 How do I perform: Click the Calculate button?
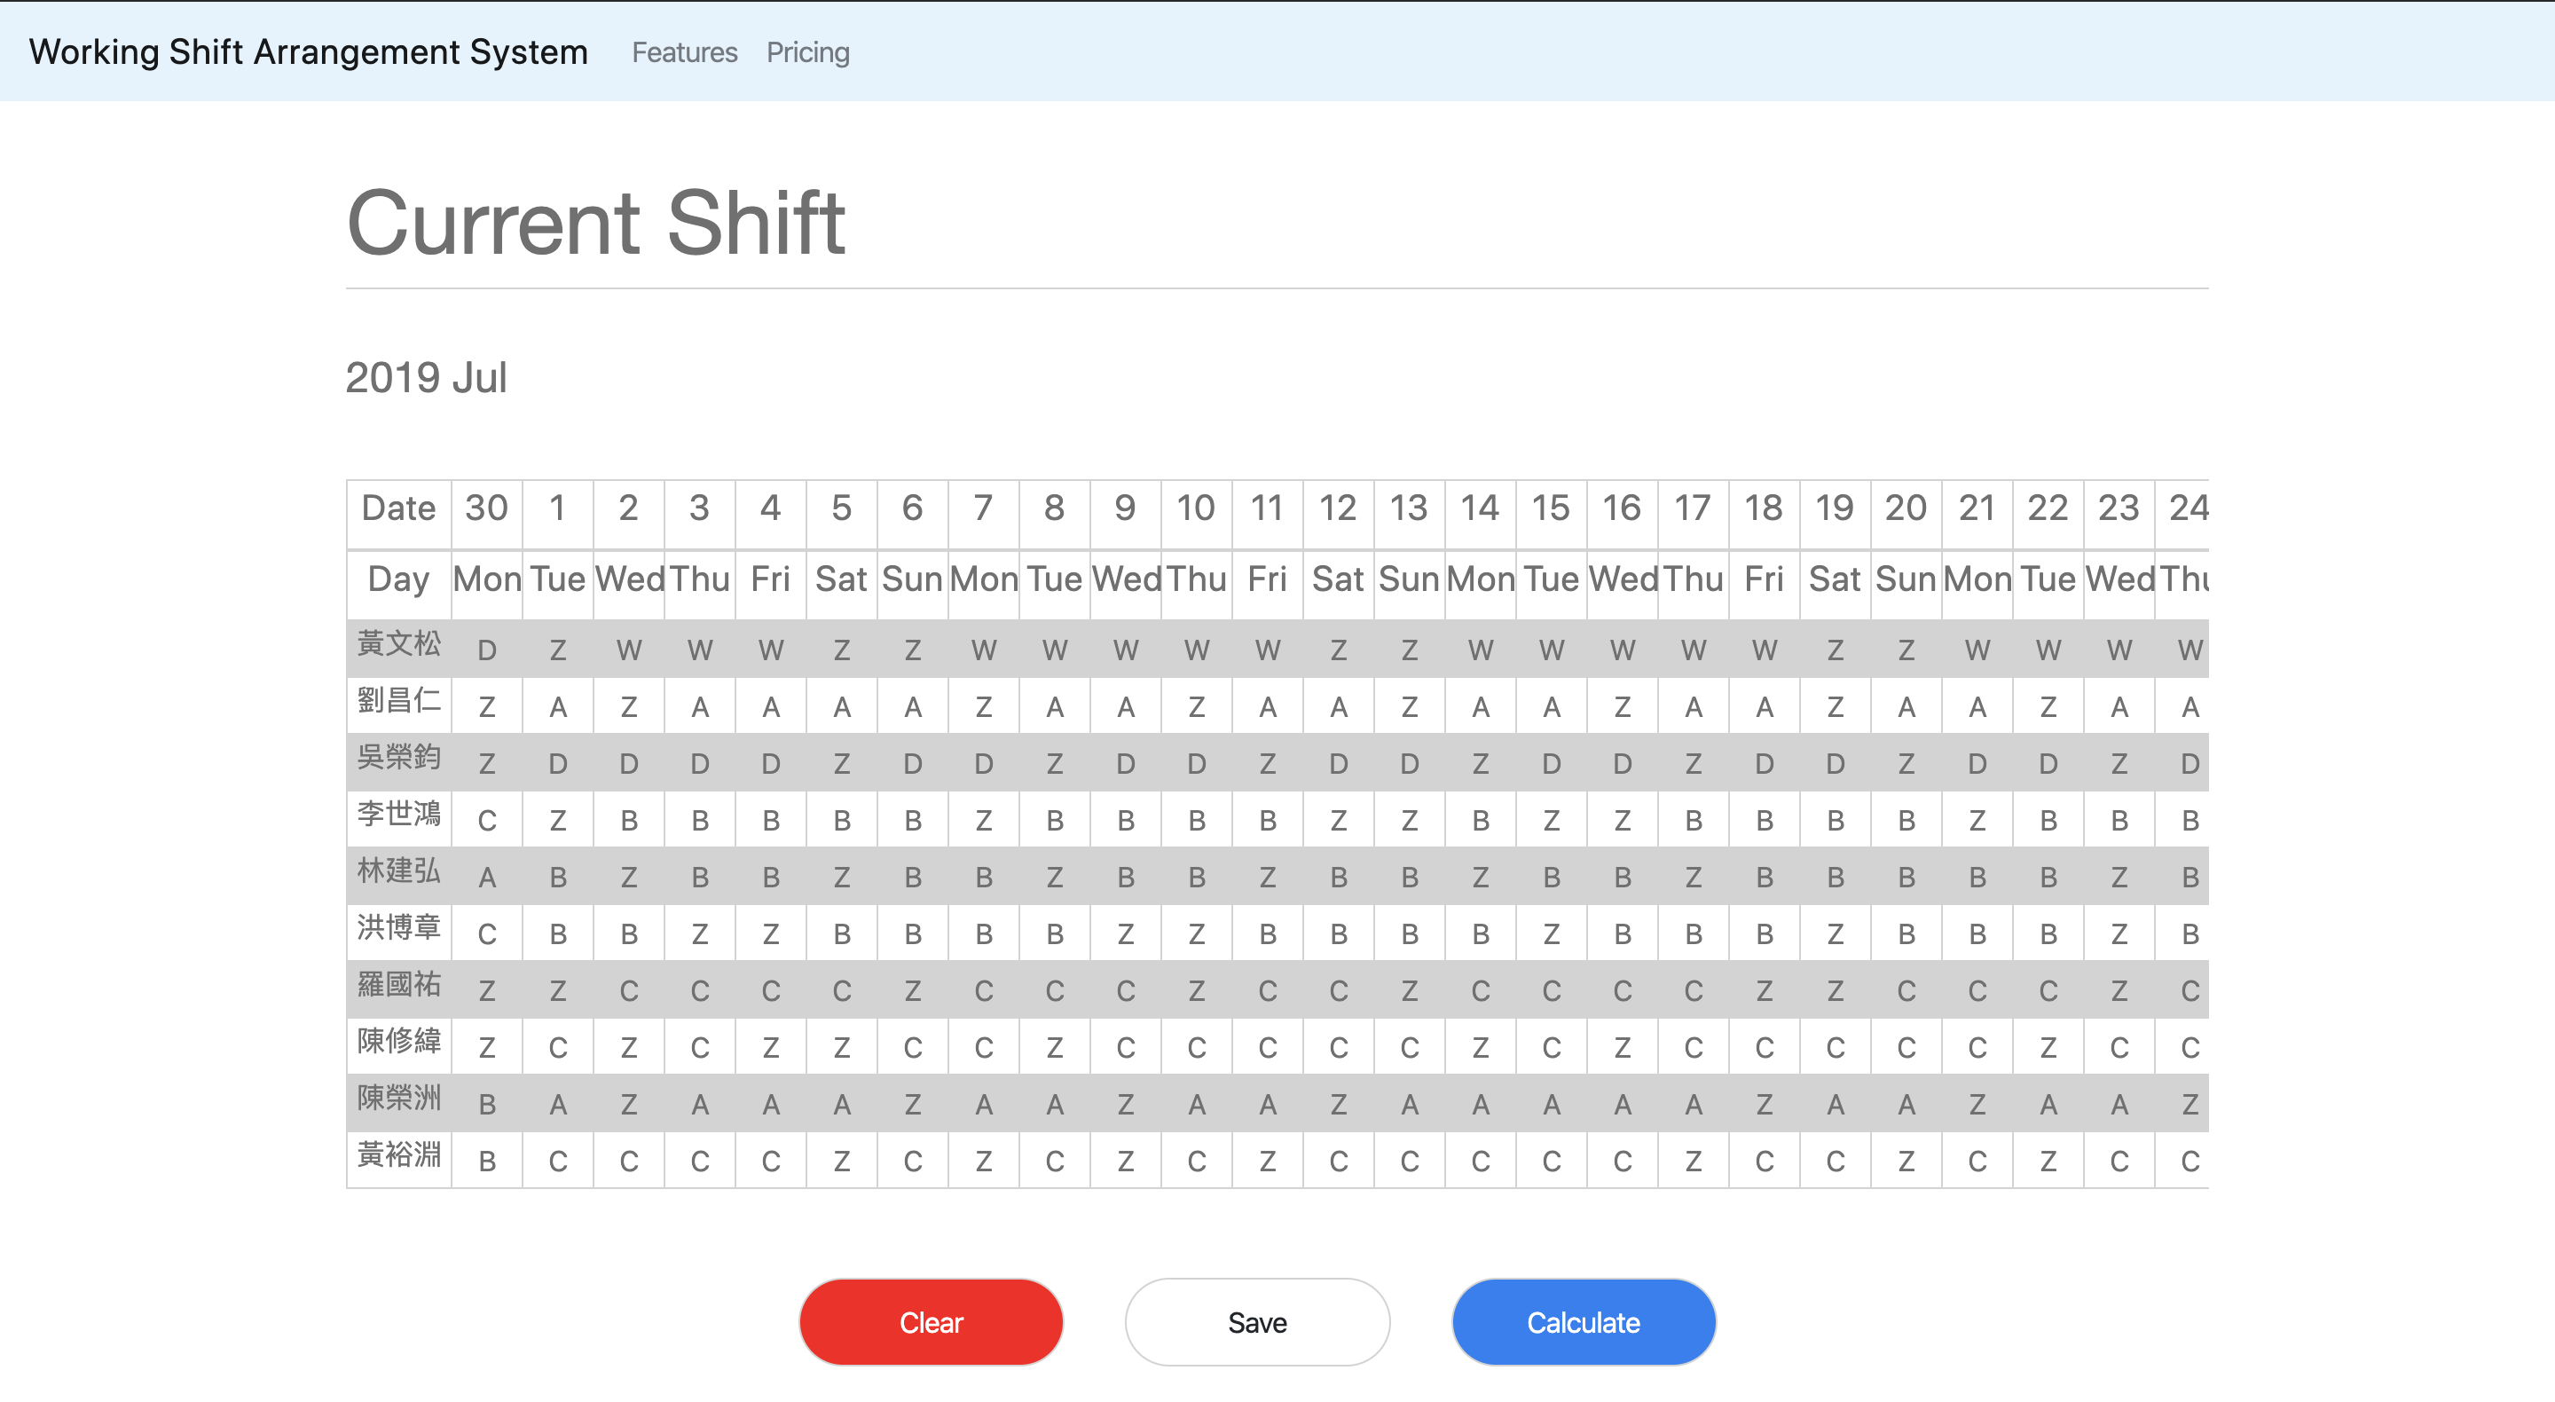click(x=1583, y=1321)
